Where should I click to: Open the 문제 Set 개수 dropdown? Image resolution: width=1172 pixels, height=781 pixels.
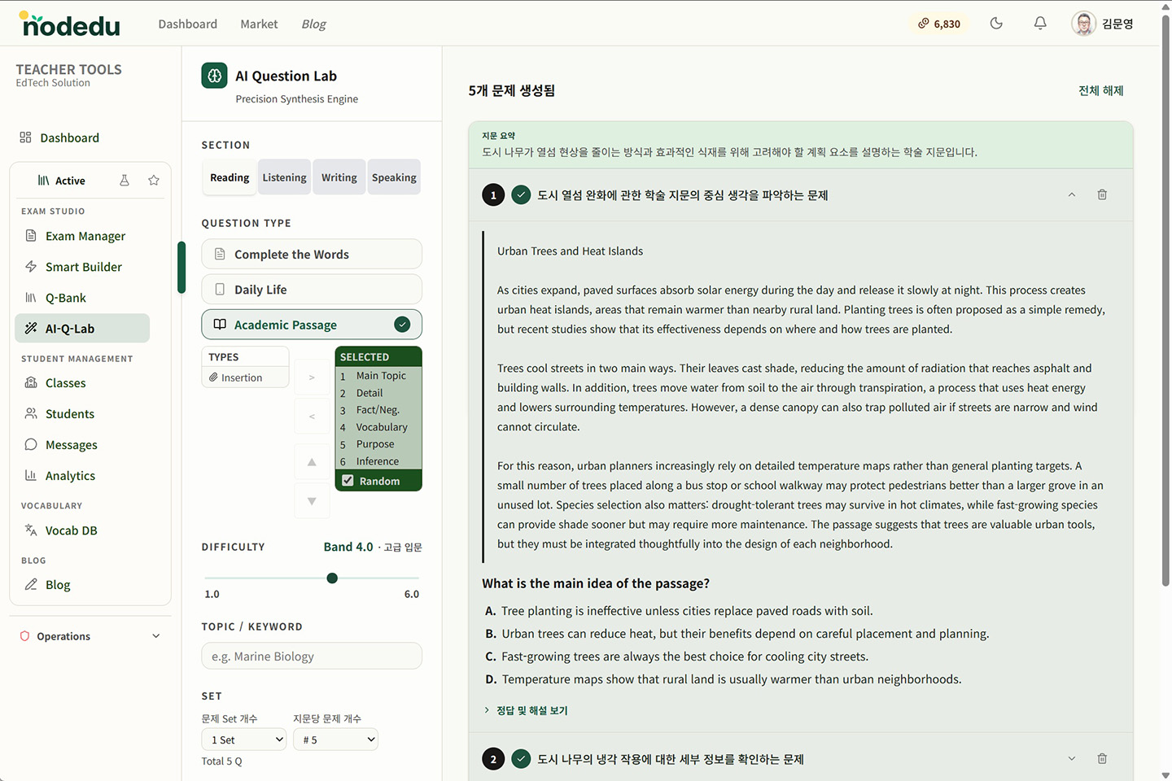pyautogui.click(x=244, y=740)
